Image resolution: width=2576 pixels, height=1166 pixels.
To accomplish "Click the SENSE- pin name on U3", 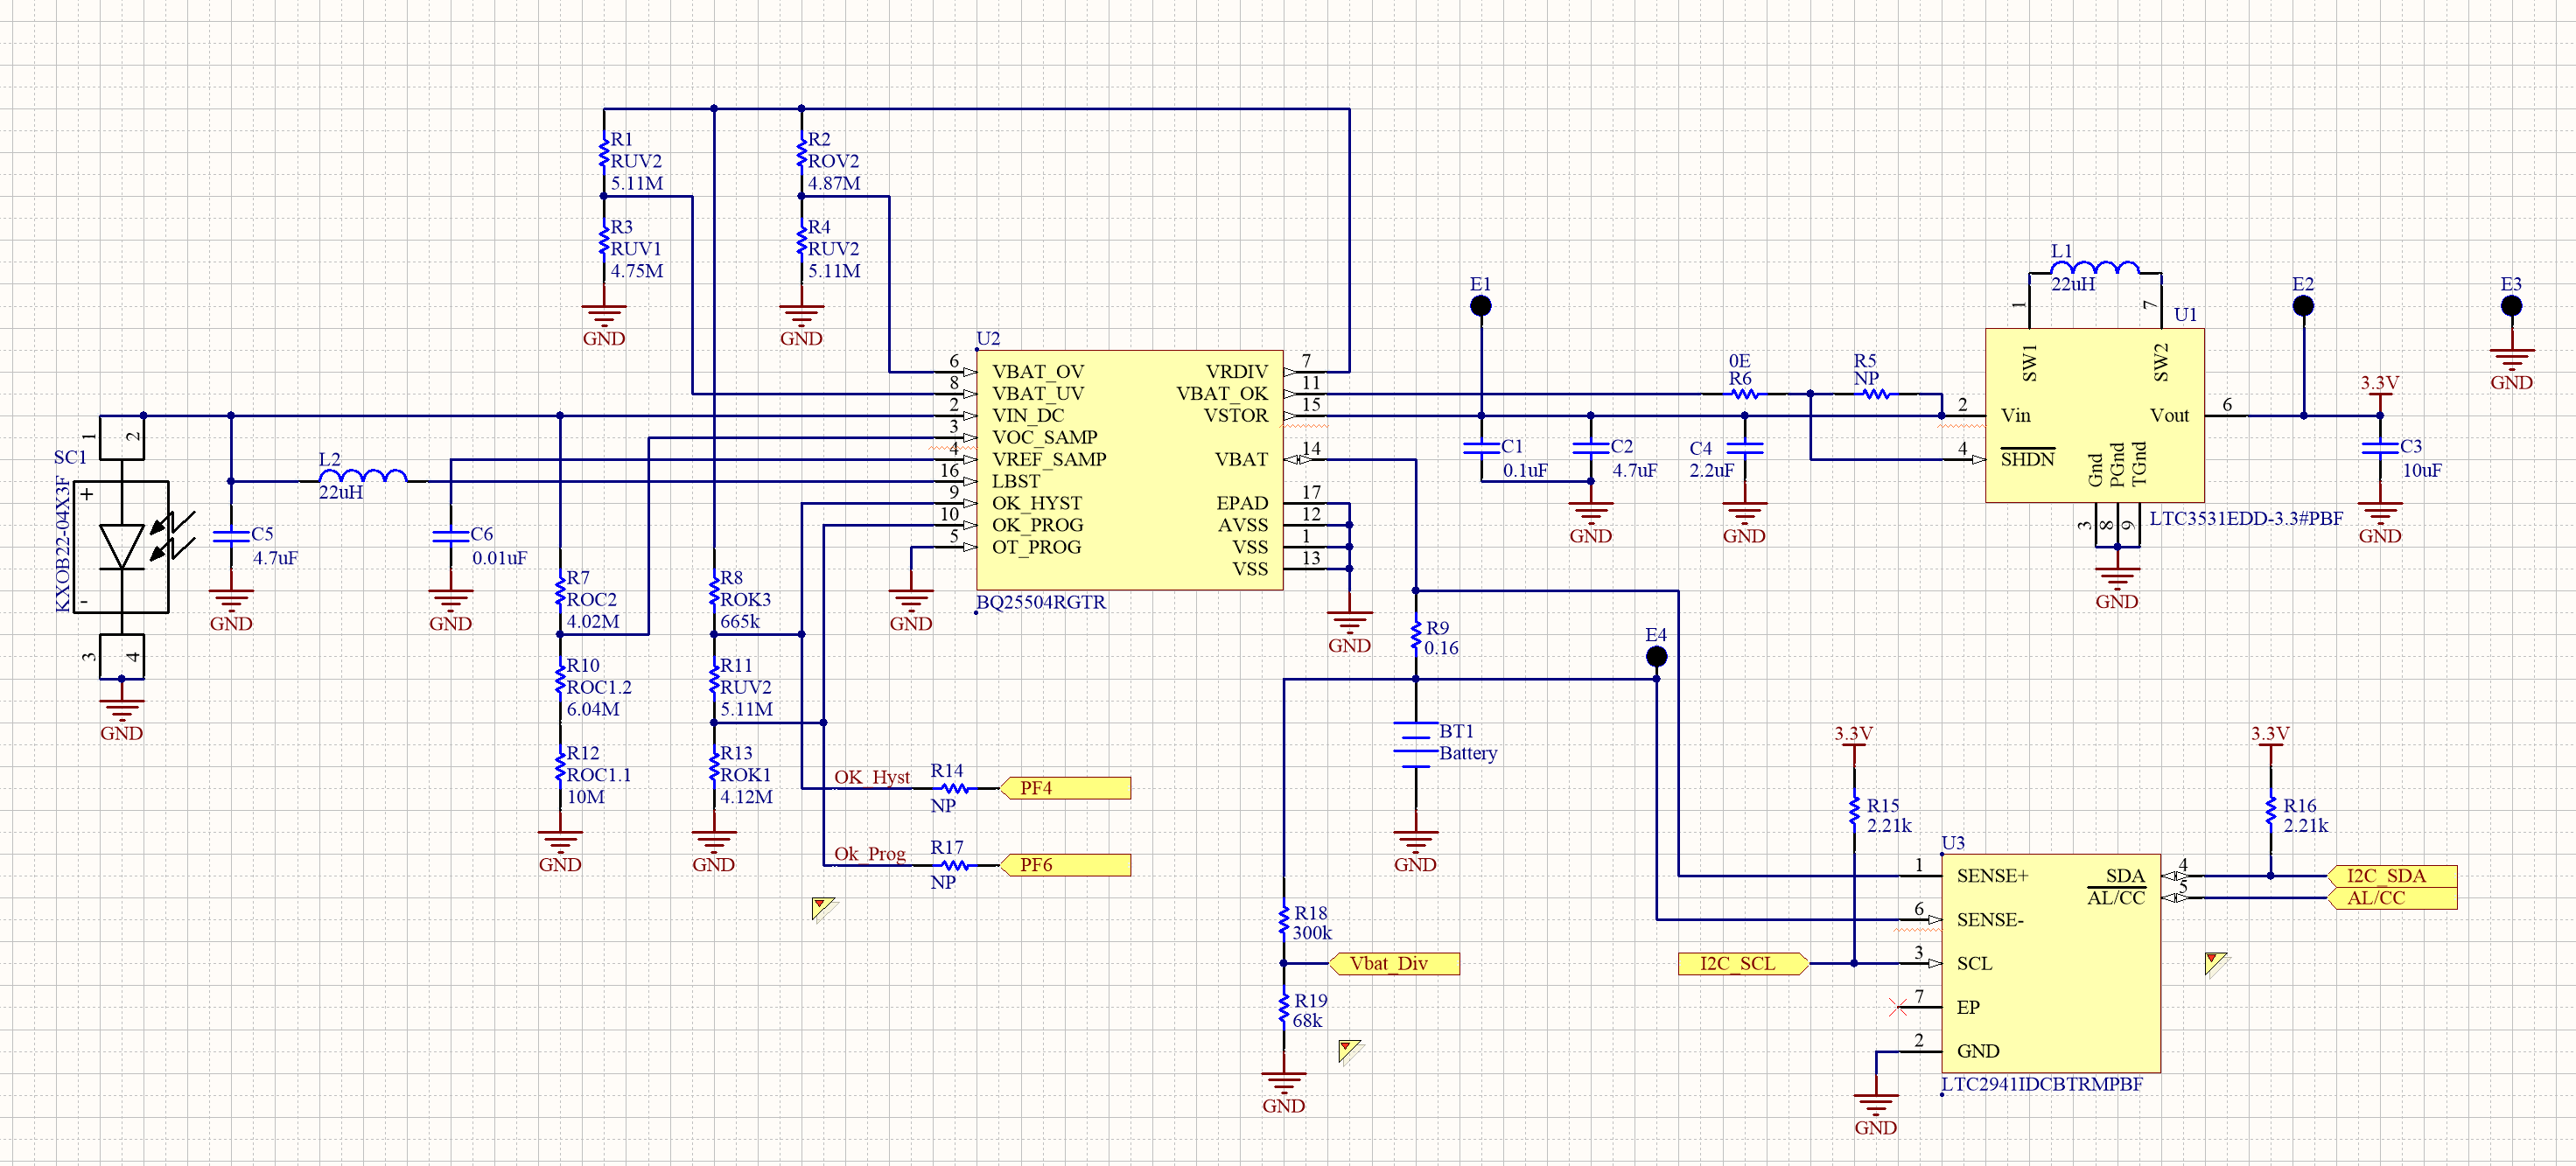I will point(1990,920).
